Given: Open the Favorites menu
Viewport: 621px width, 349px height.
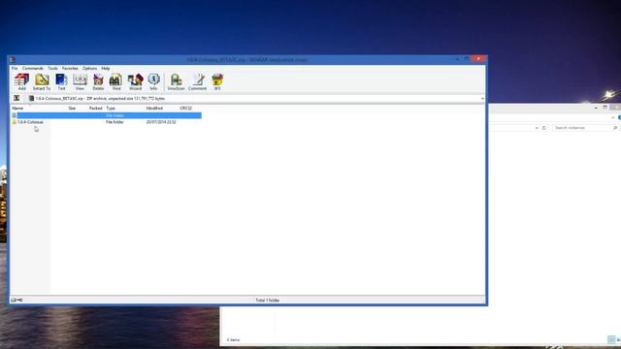Looking at the screenshot, I should tap(70, 69).
